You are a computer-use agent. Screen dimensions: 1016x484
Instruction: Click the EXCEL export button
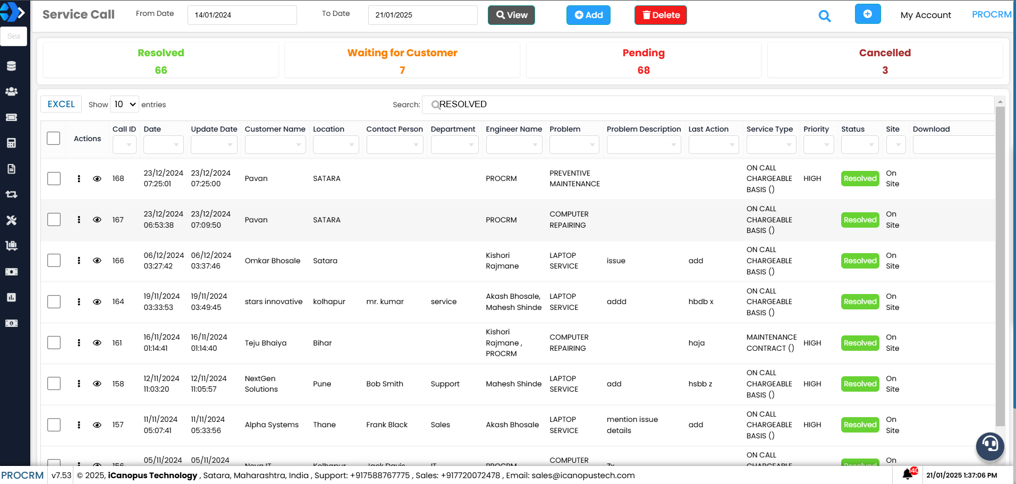point(61,105)
